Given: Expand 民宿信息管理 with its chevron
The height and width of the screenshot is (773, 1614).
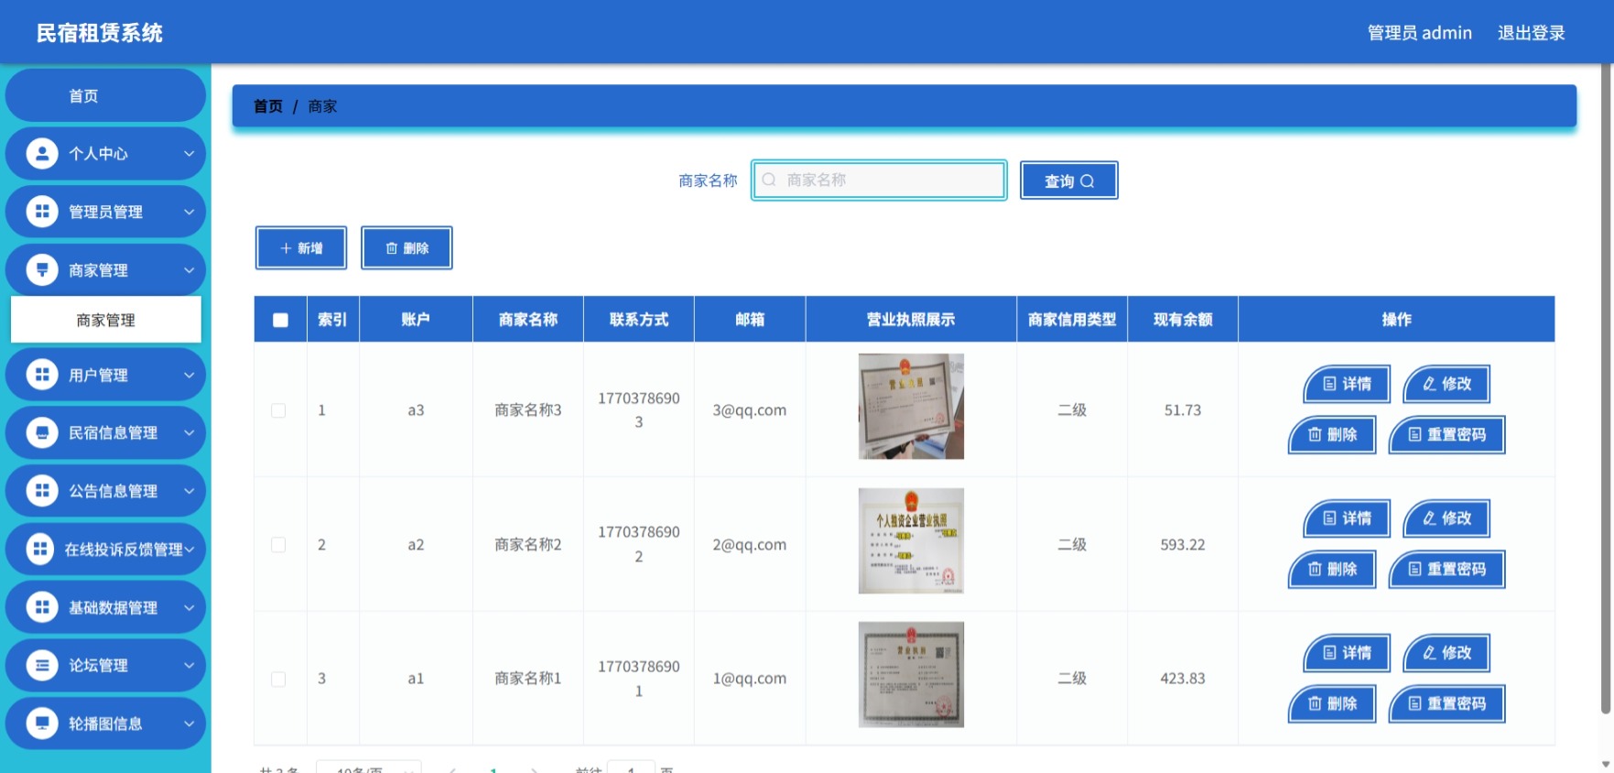Looking at the screenshot, I should (189, 432).
